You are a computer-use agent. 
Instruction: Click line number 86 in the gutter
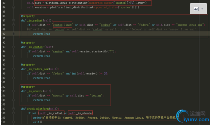click(4, 16)
